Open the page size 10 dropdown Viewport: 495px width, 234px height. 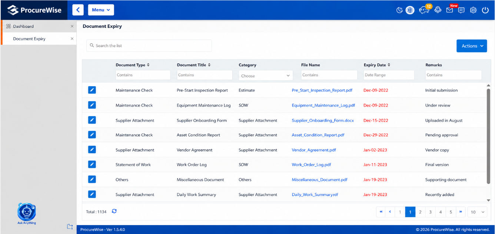point(477,212)
